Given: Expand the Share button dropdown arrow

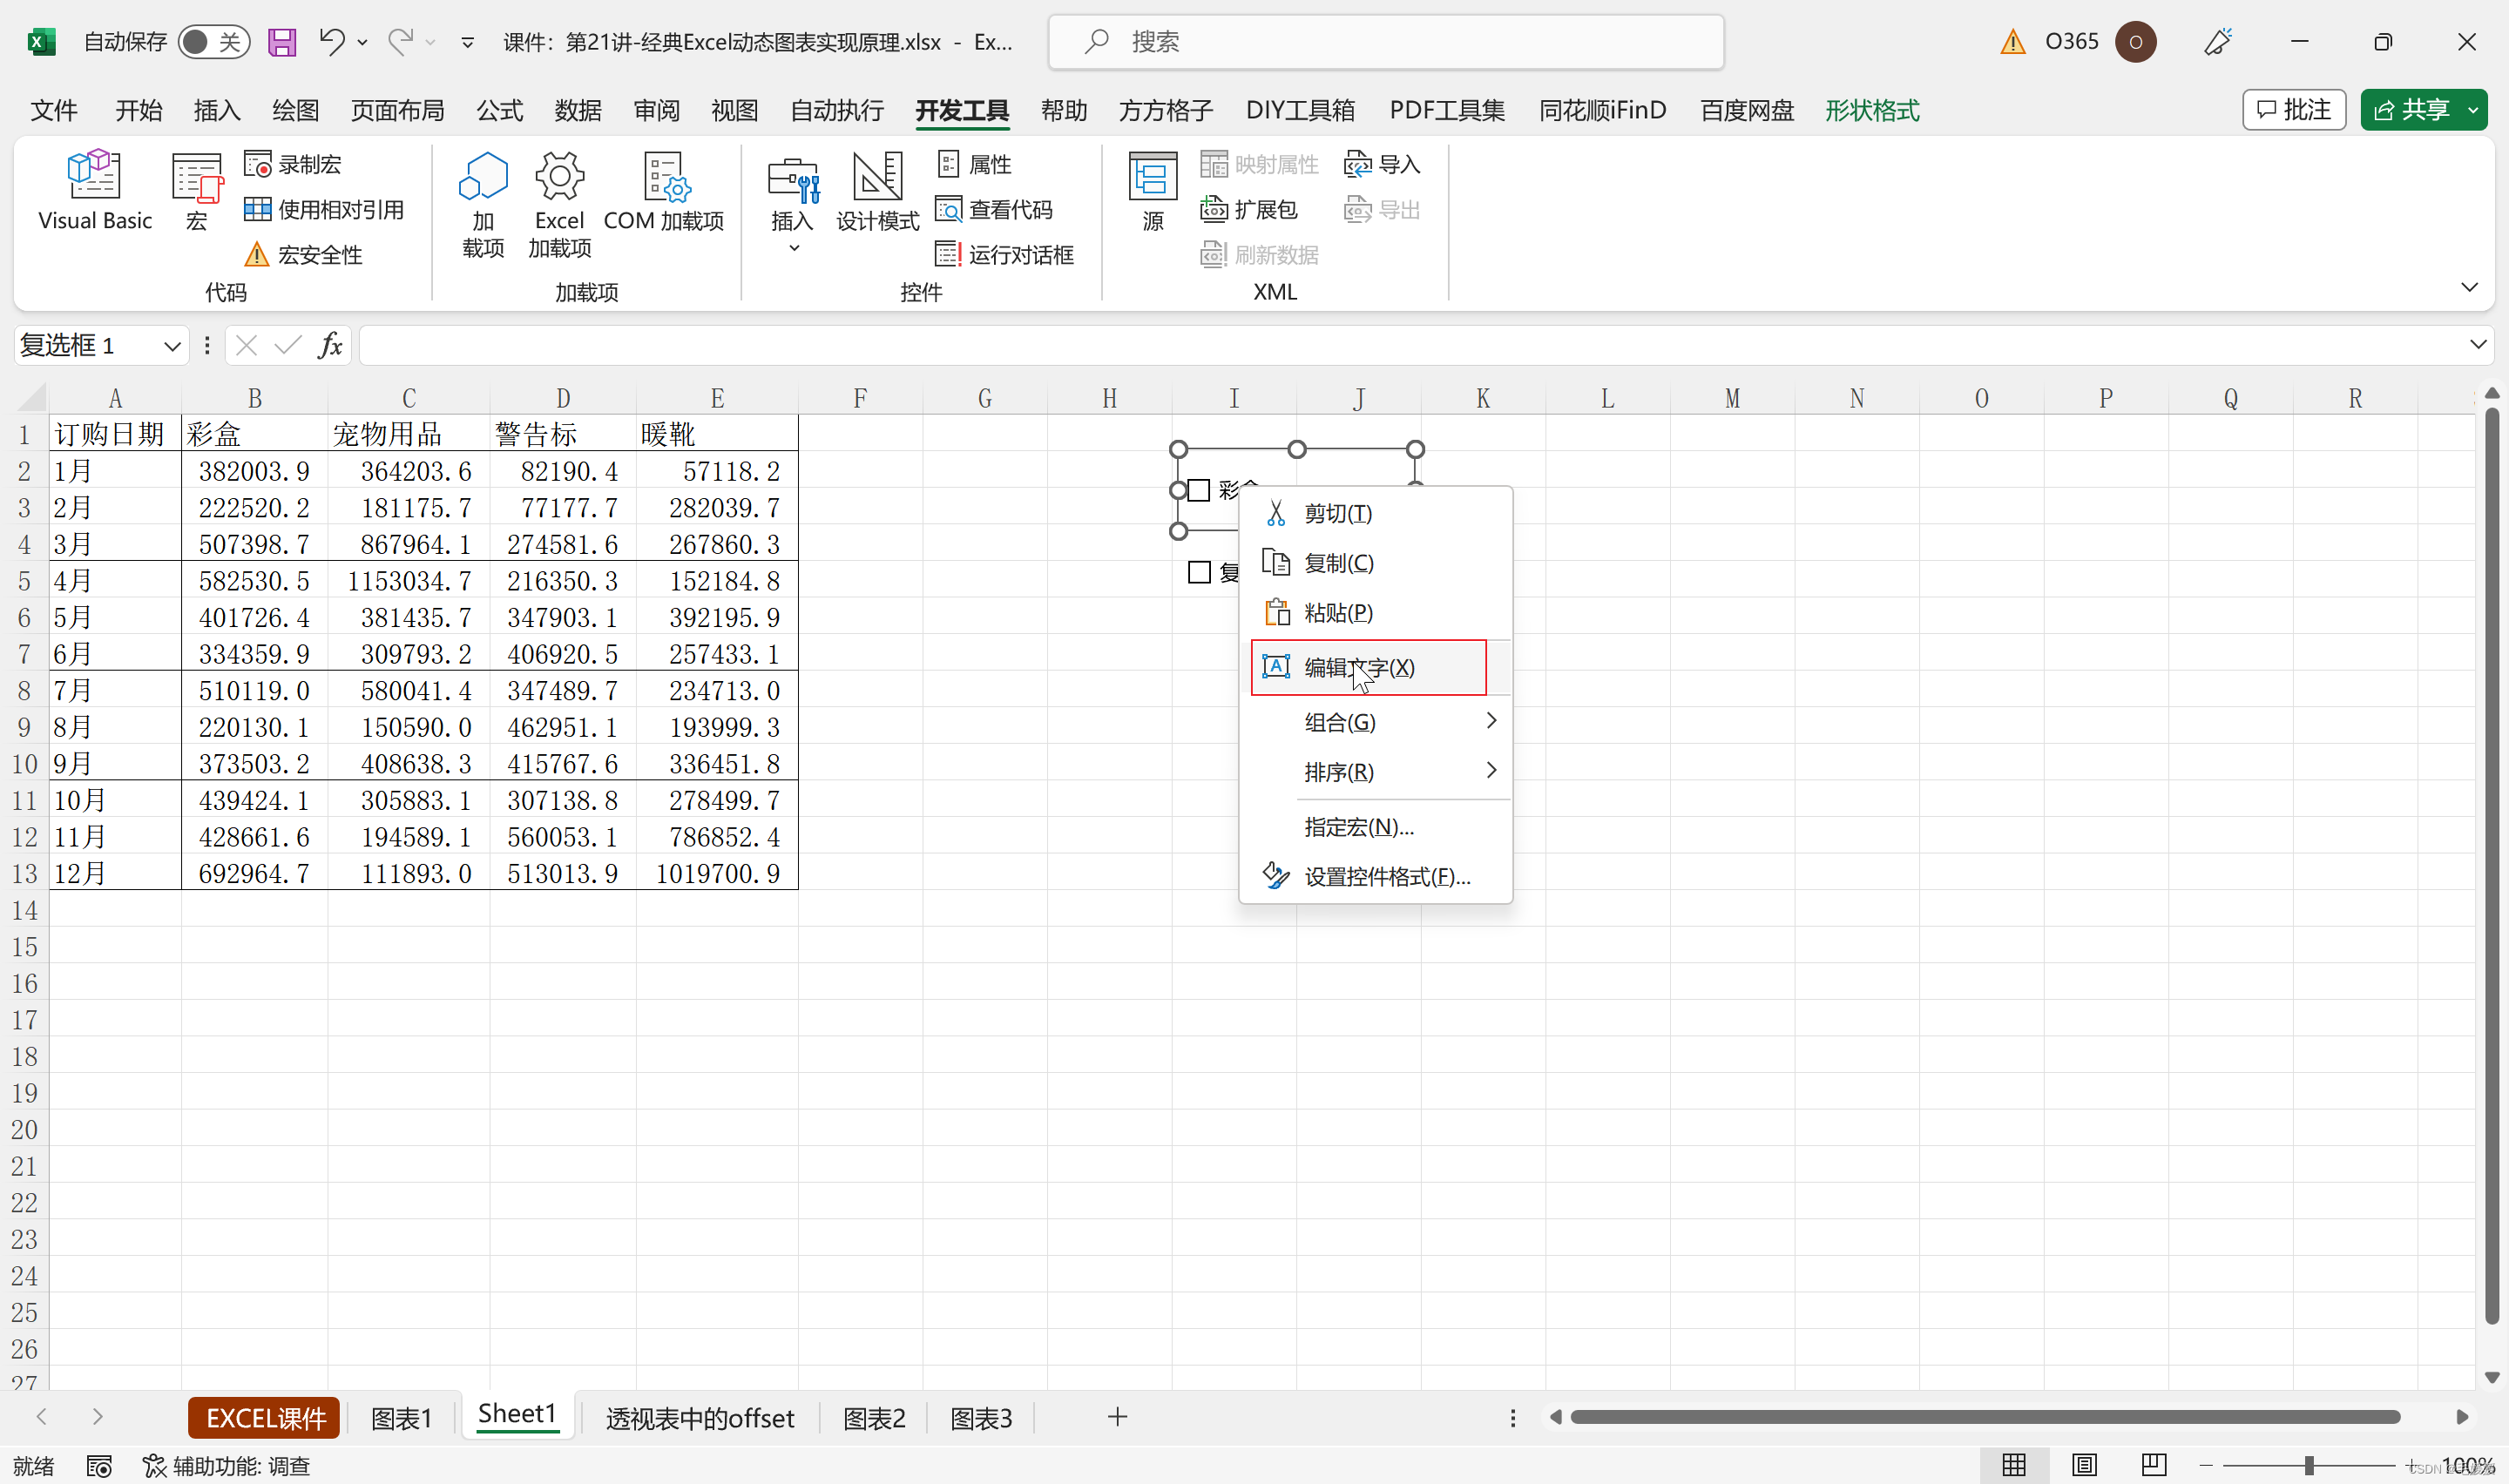Looking at the screenshot, I should click(x=2473, y=109).
